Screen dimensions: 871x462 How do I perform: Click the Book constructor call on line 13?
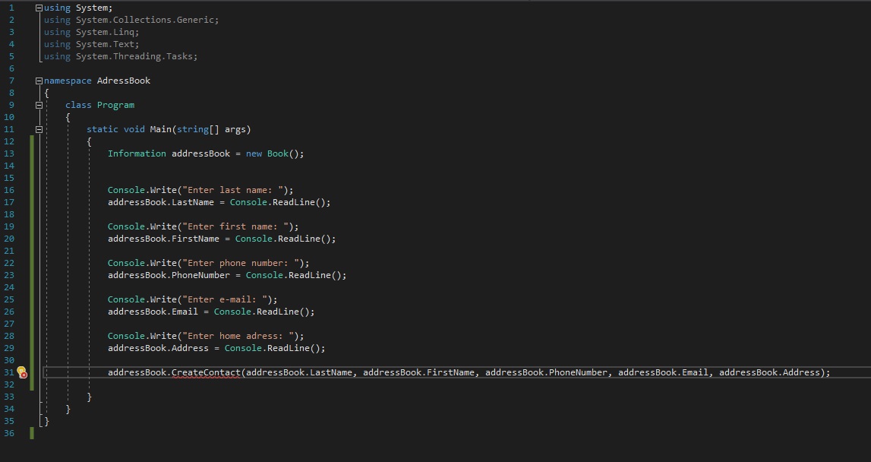[278, 154]
